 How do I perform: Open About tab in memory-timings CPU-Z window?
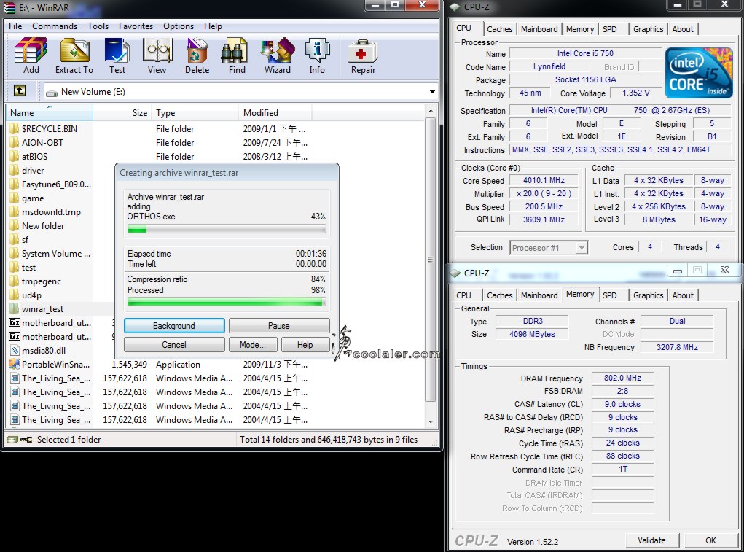pyautogui.click(x=683, y=295)
